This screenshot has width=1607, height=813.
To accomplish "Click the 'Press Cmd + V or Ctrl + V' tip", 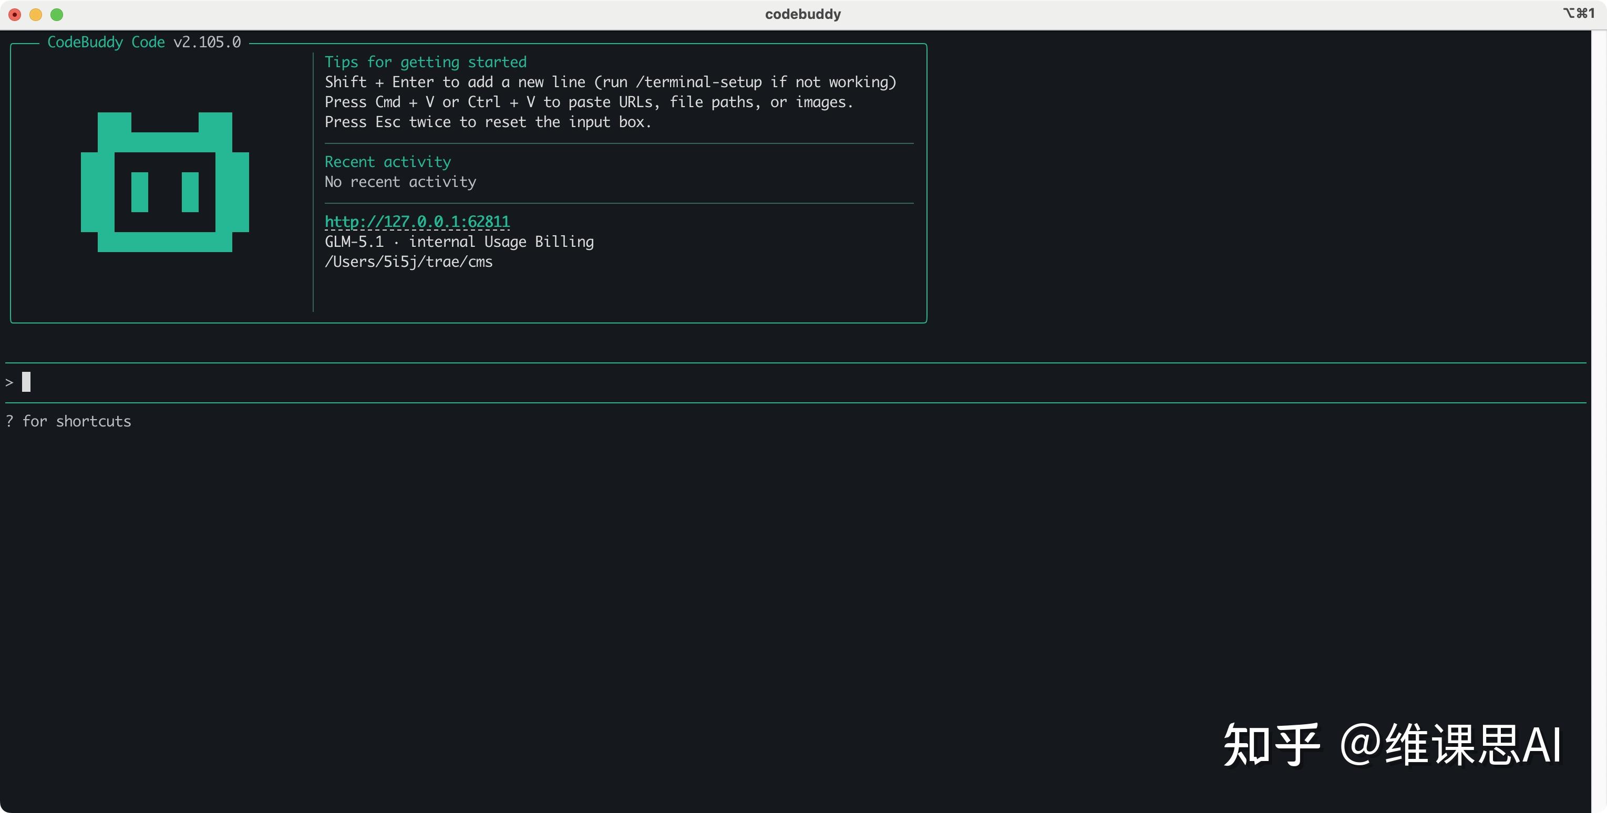I will (589, 102).
